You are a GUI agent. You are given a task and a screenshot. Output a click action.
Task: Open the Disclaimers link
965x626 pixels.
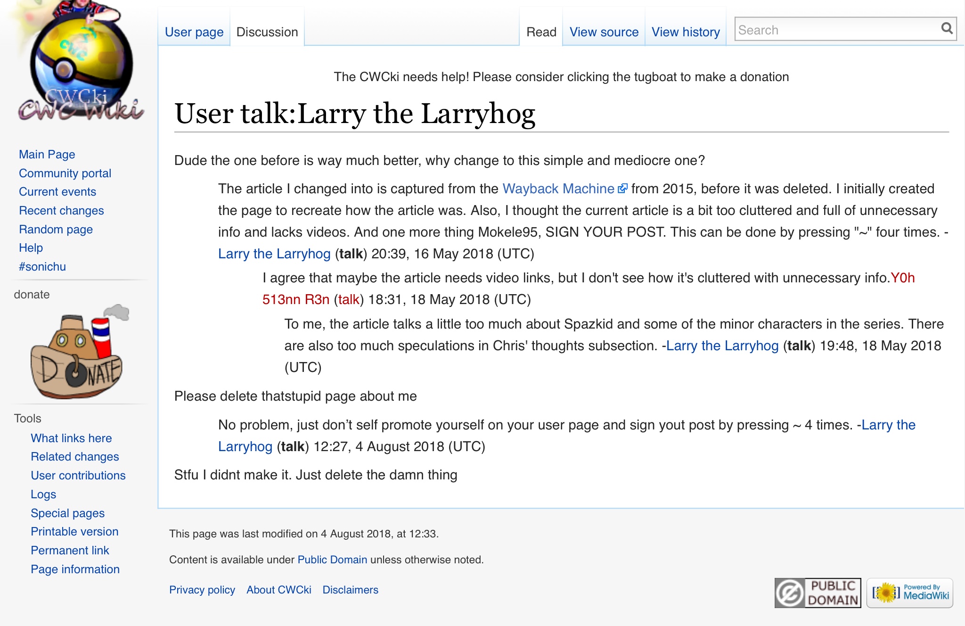pyautogui.click(x=351, y=590)
